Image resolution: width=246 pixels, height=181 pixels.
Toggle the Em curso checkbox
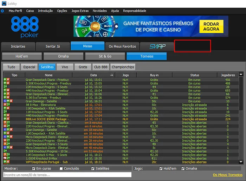33,168
